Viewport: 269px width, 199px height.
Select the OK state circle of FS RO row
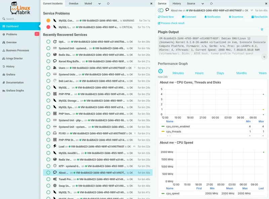(x=48, y=133)
